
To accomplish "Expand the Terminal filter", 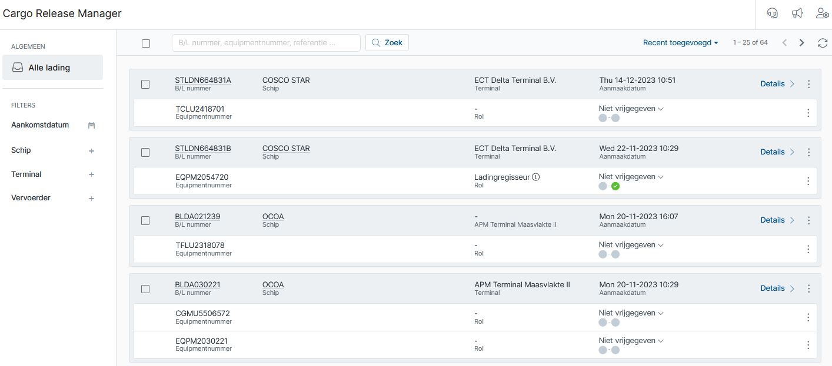I will click(x=91, y=174).
